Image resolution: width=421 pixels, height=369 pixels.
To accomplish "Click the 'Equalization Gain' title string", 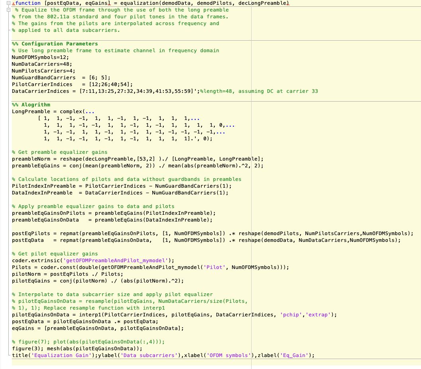I will pos(63,355).
